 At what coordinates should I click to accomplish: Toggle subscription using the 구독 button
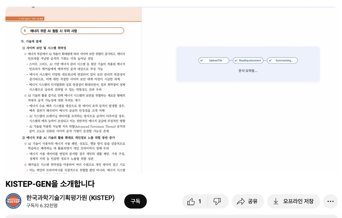tap(135, 201)
